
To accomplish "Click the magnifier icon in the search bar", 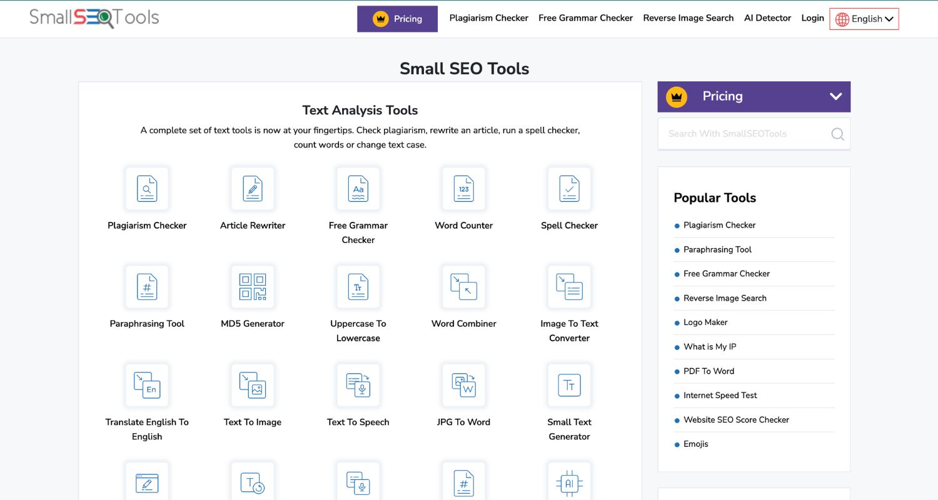I will (x=837, y=134).
